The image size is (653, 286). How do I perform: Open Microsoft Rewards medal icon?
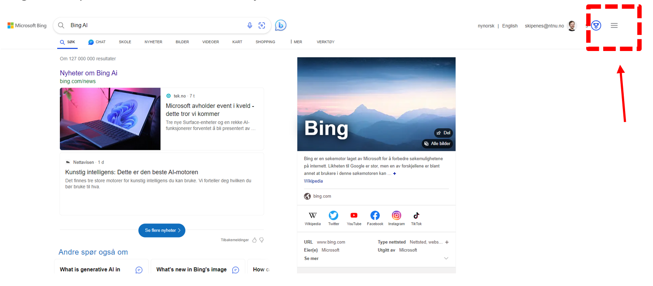(x=596, y=25)
